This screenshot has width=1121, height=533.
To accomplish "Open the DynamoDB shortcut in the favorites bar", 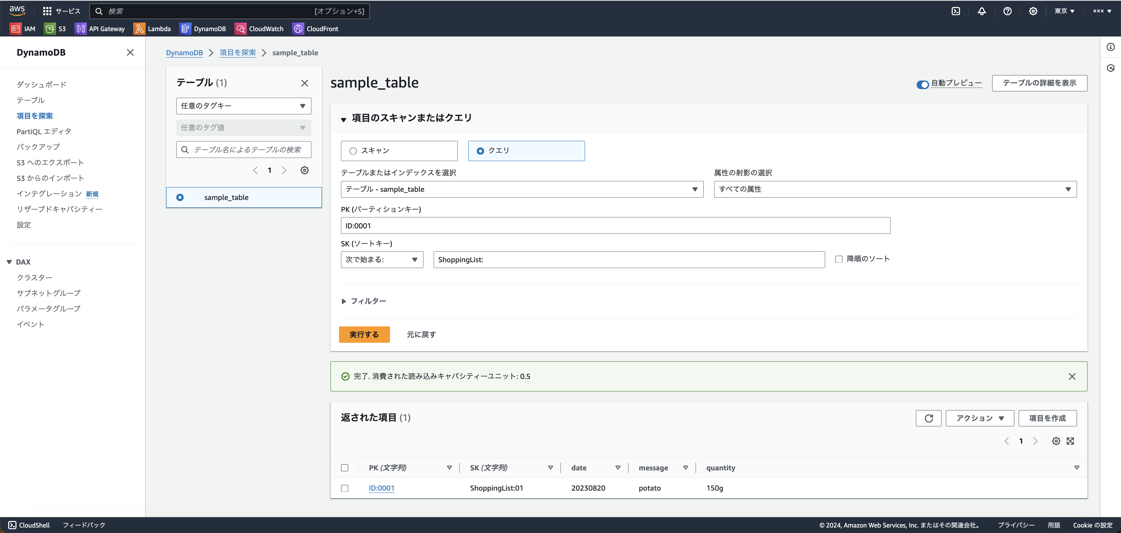I will (203, 29).
